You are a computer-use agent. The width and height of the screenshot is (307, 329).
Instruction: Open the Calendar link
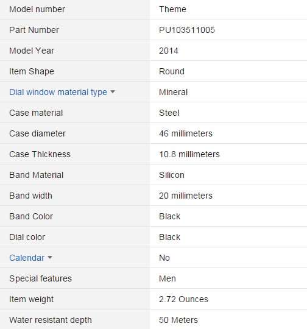(x=27, y=258)
